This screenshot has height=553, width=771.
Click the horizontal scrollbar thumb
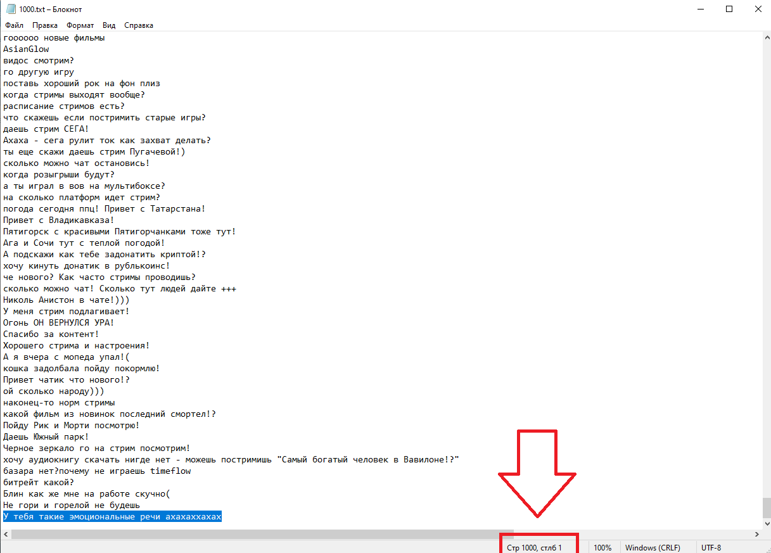[x=262, y=535]
